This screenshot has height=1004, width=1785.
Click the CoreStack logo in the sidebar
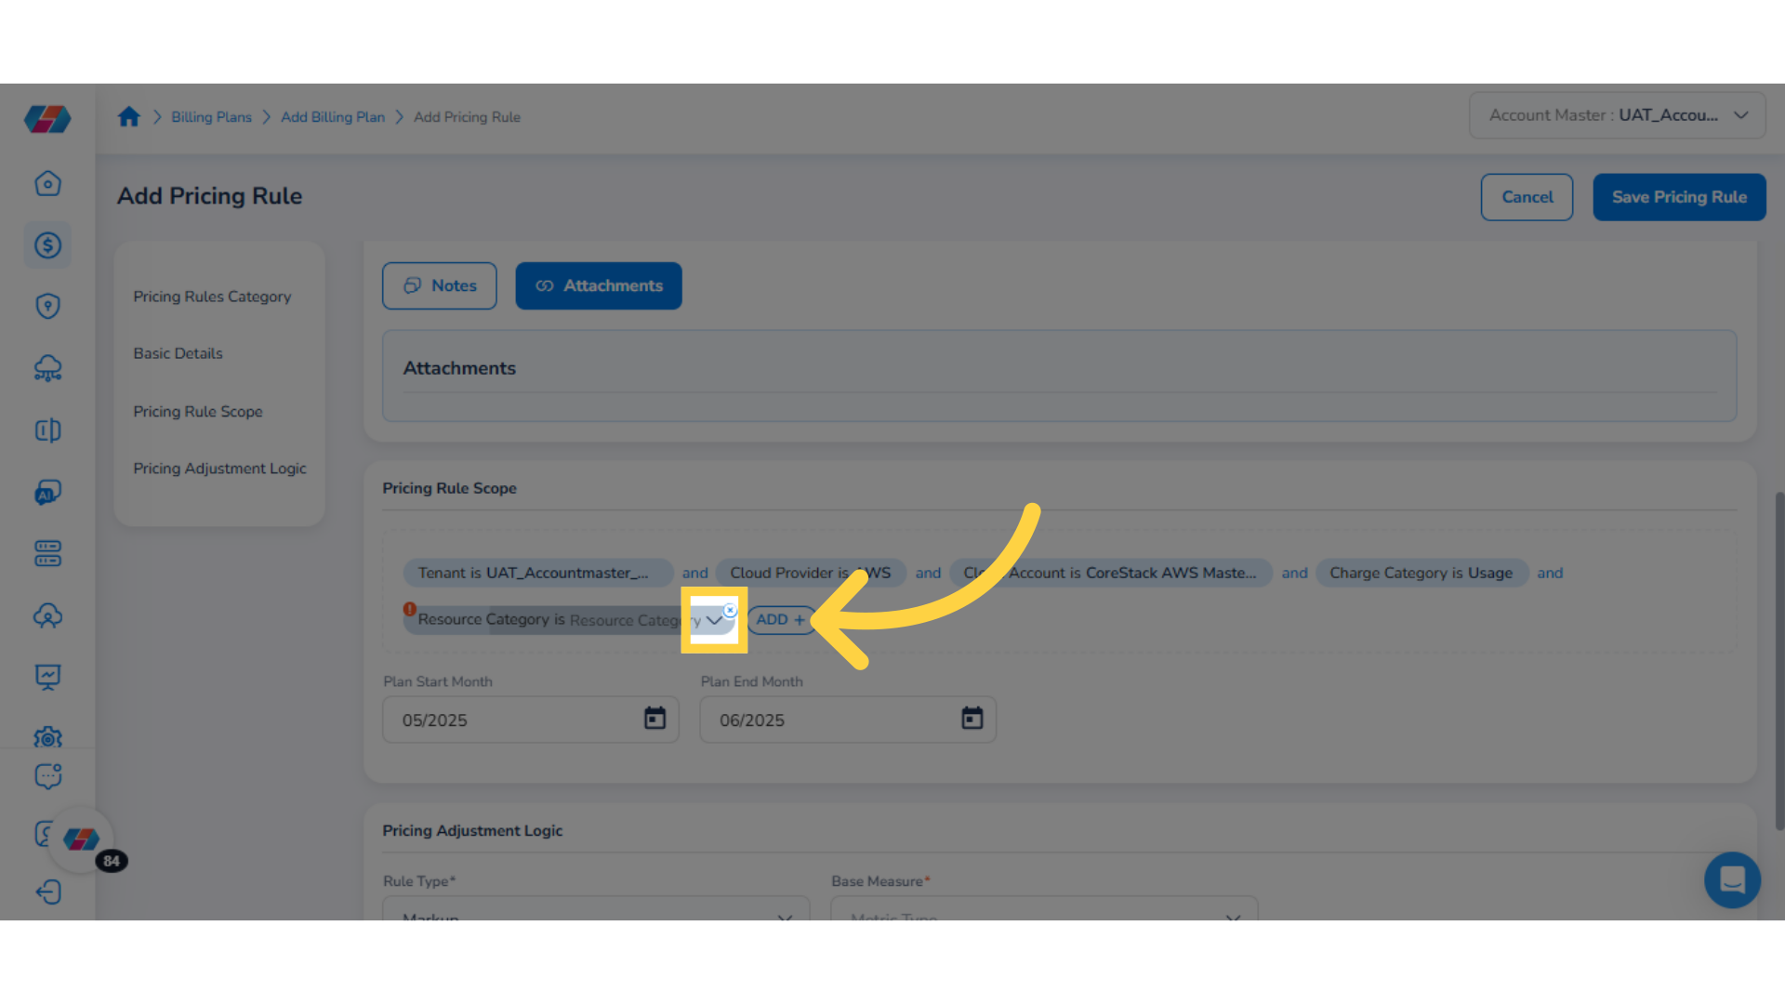tap(47, 118)
